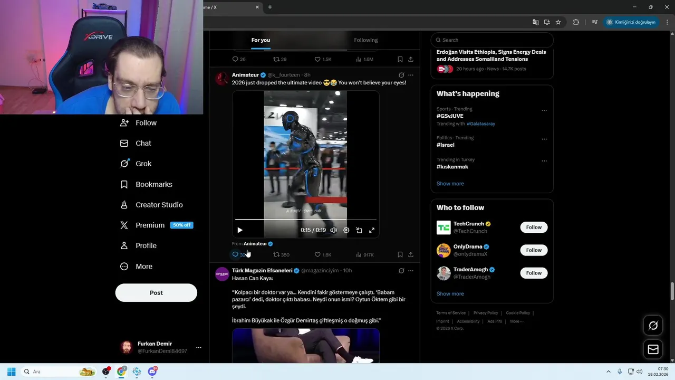
Task: Open Furkan Demir account options dots
Action: (199, 347)
